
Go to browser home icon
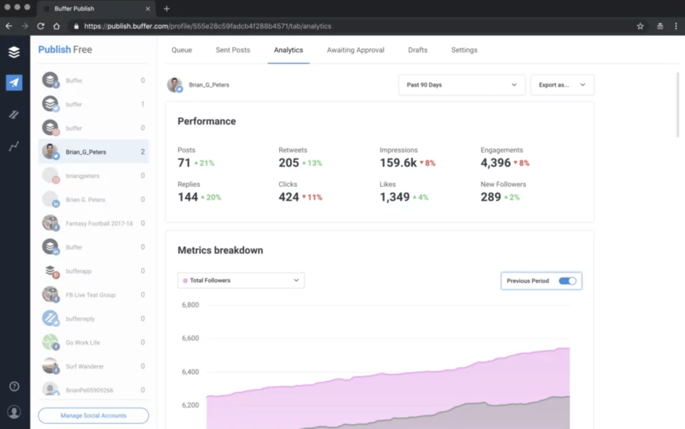[56, 26]
